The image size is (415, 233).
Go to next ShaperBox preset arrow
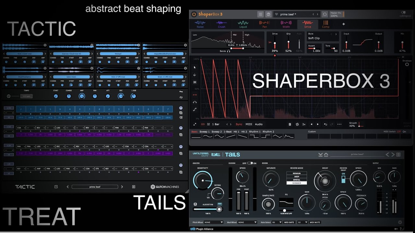(x=318, y=14)
